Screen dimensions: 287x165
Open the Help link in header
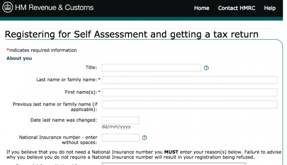pyautogui.click(x=270, y=8)
